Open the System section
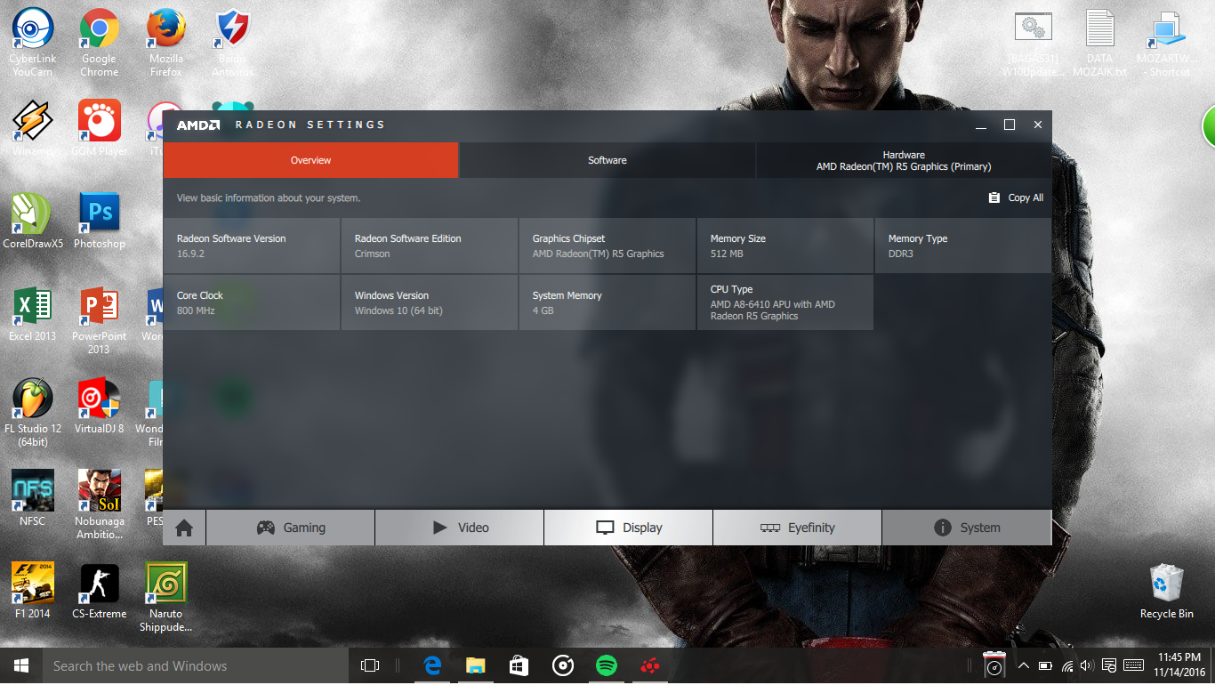 tap(967, 528)
